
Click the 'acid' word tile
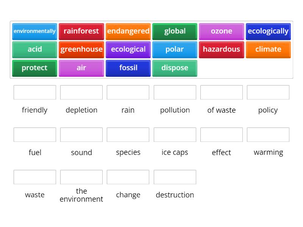pyautogui.click(x=34, y=50)
